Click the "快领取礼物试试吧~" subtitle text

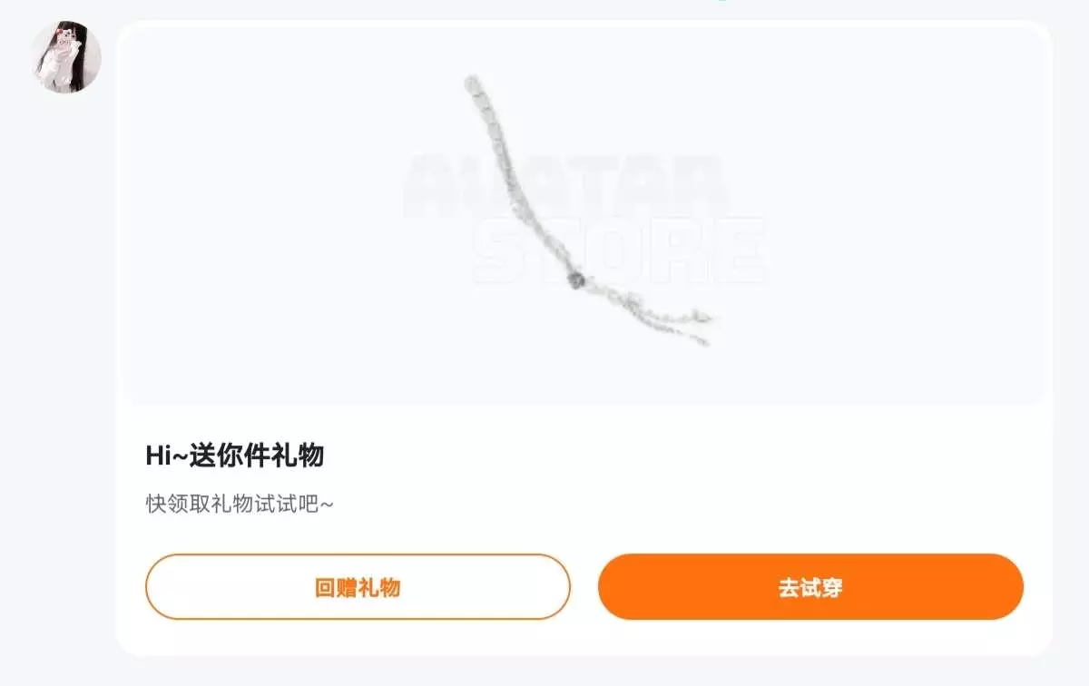click(240, 504)
